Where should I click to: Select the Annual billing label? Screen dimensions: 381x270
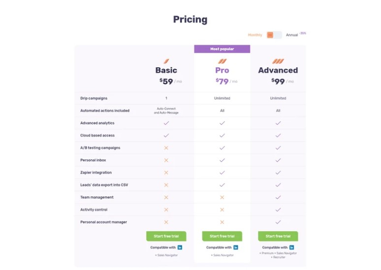pyautogui.click(x=292, y=35)
